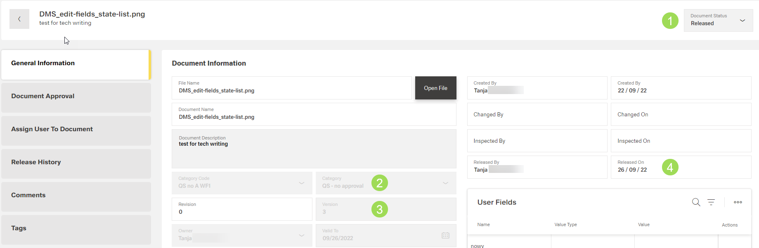Screen dimensions: 759x248
Task: Switch to General Information tab
Action: click(x=76, y=63)
